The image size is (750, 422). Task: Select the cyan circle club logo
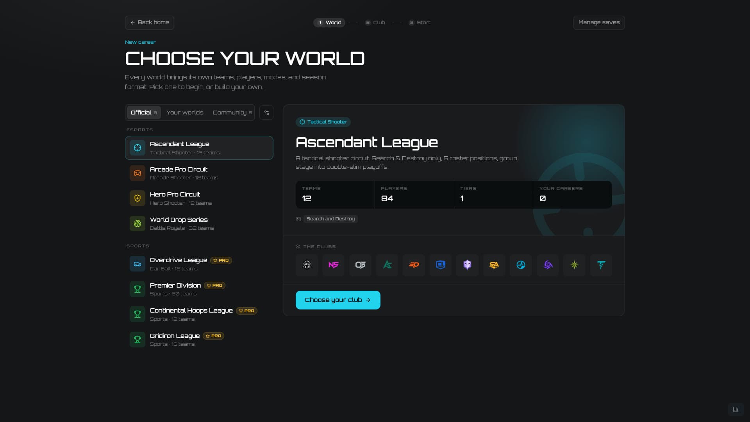click(x=521, y=265)
